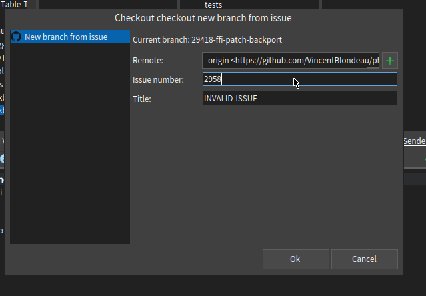Add a remote with the green plus button

click(390, 60)
